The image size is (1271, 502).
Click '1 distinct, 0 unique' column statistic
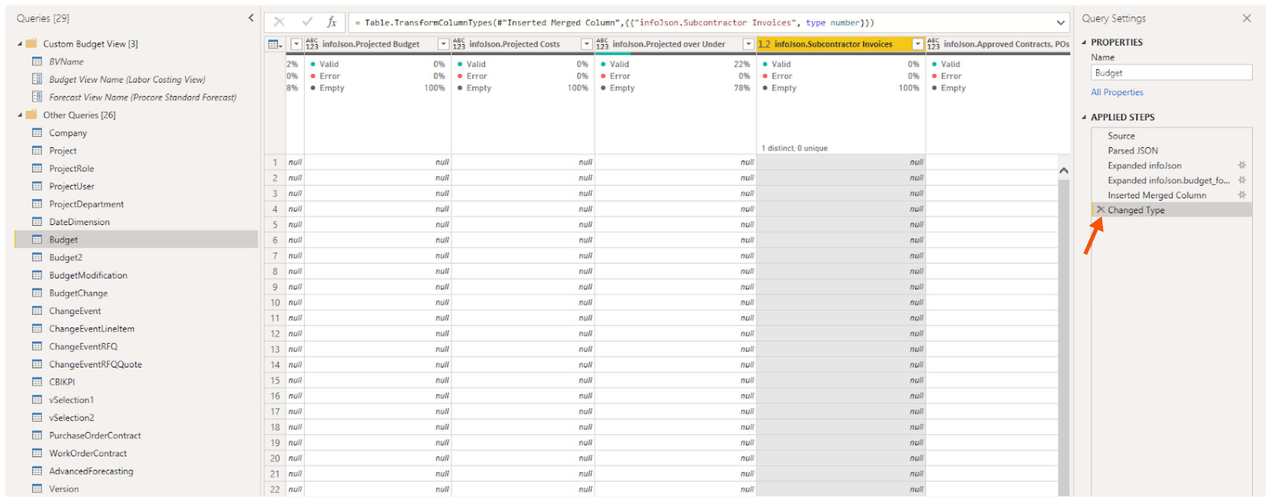[x=794, y=148]
